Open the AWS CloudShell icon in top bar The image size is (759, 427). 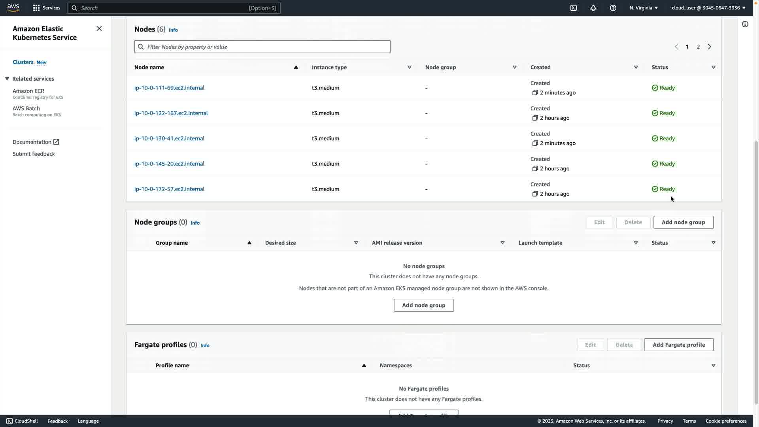[x=574, y=8]
